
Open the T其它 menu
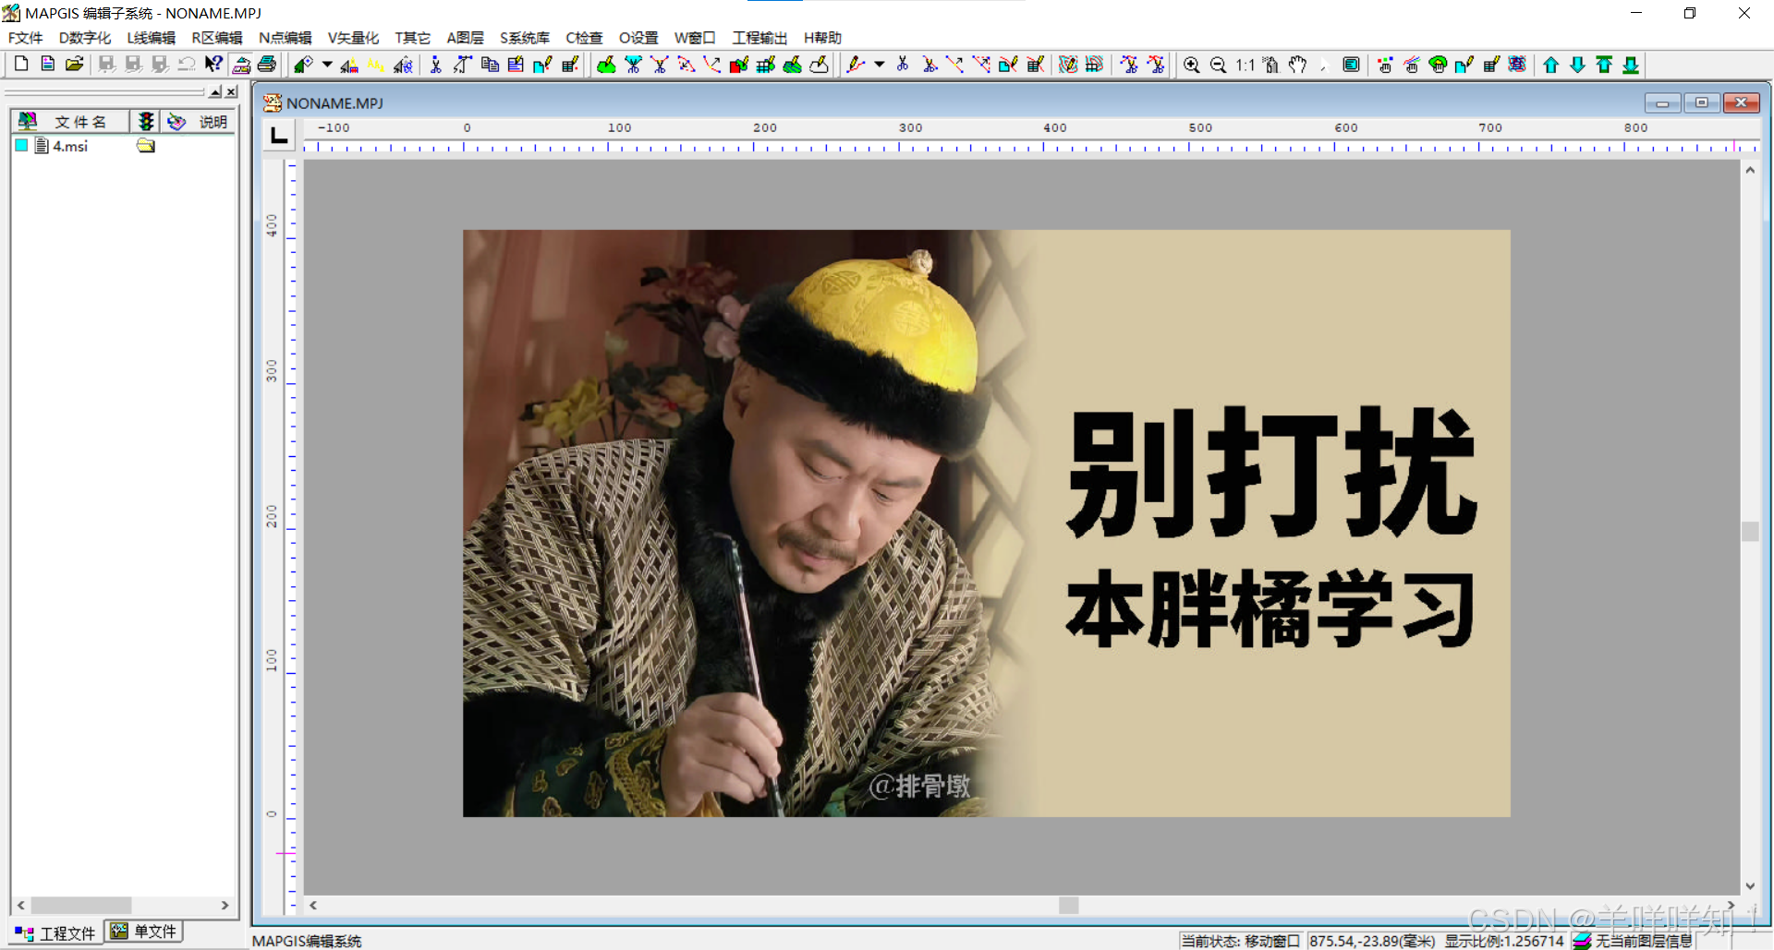coord(412,38)
